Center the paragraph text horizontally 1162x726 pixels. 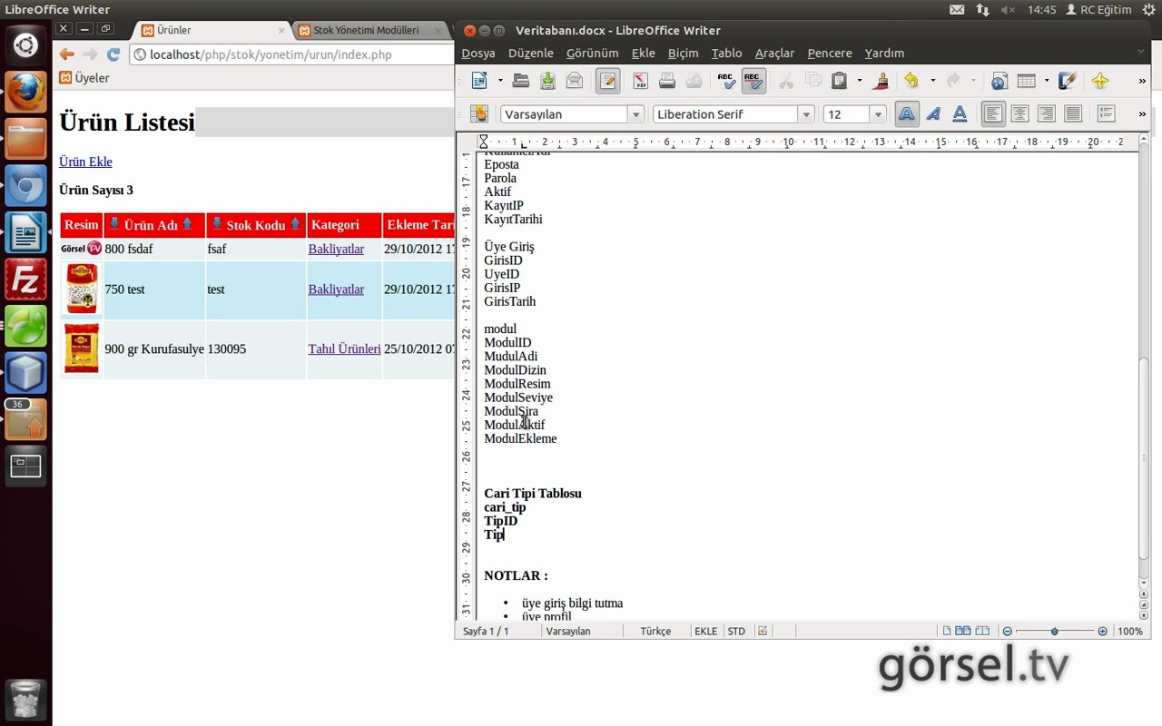tap(1020, 113)
